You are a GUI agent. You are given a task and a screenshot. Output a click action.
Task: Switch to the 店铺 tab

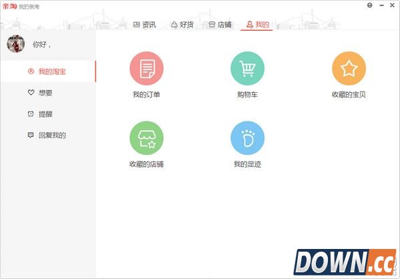pos(220,25)
